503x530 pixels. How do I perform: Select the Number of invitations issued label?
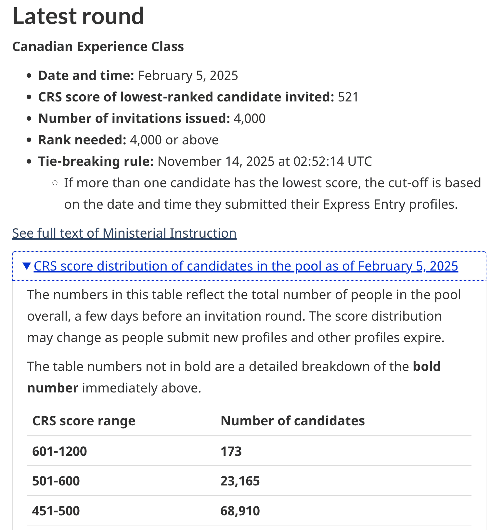point(134,118)
